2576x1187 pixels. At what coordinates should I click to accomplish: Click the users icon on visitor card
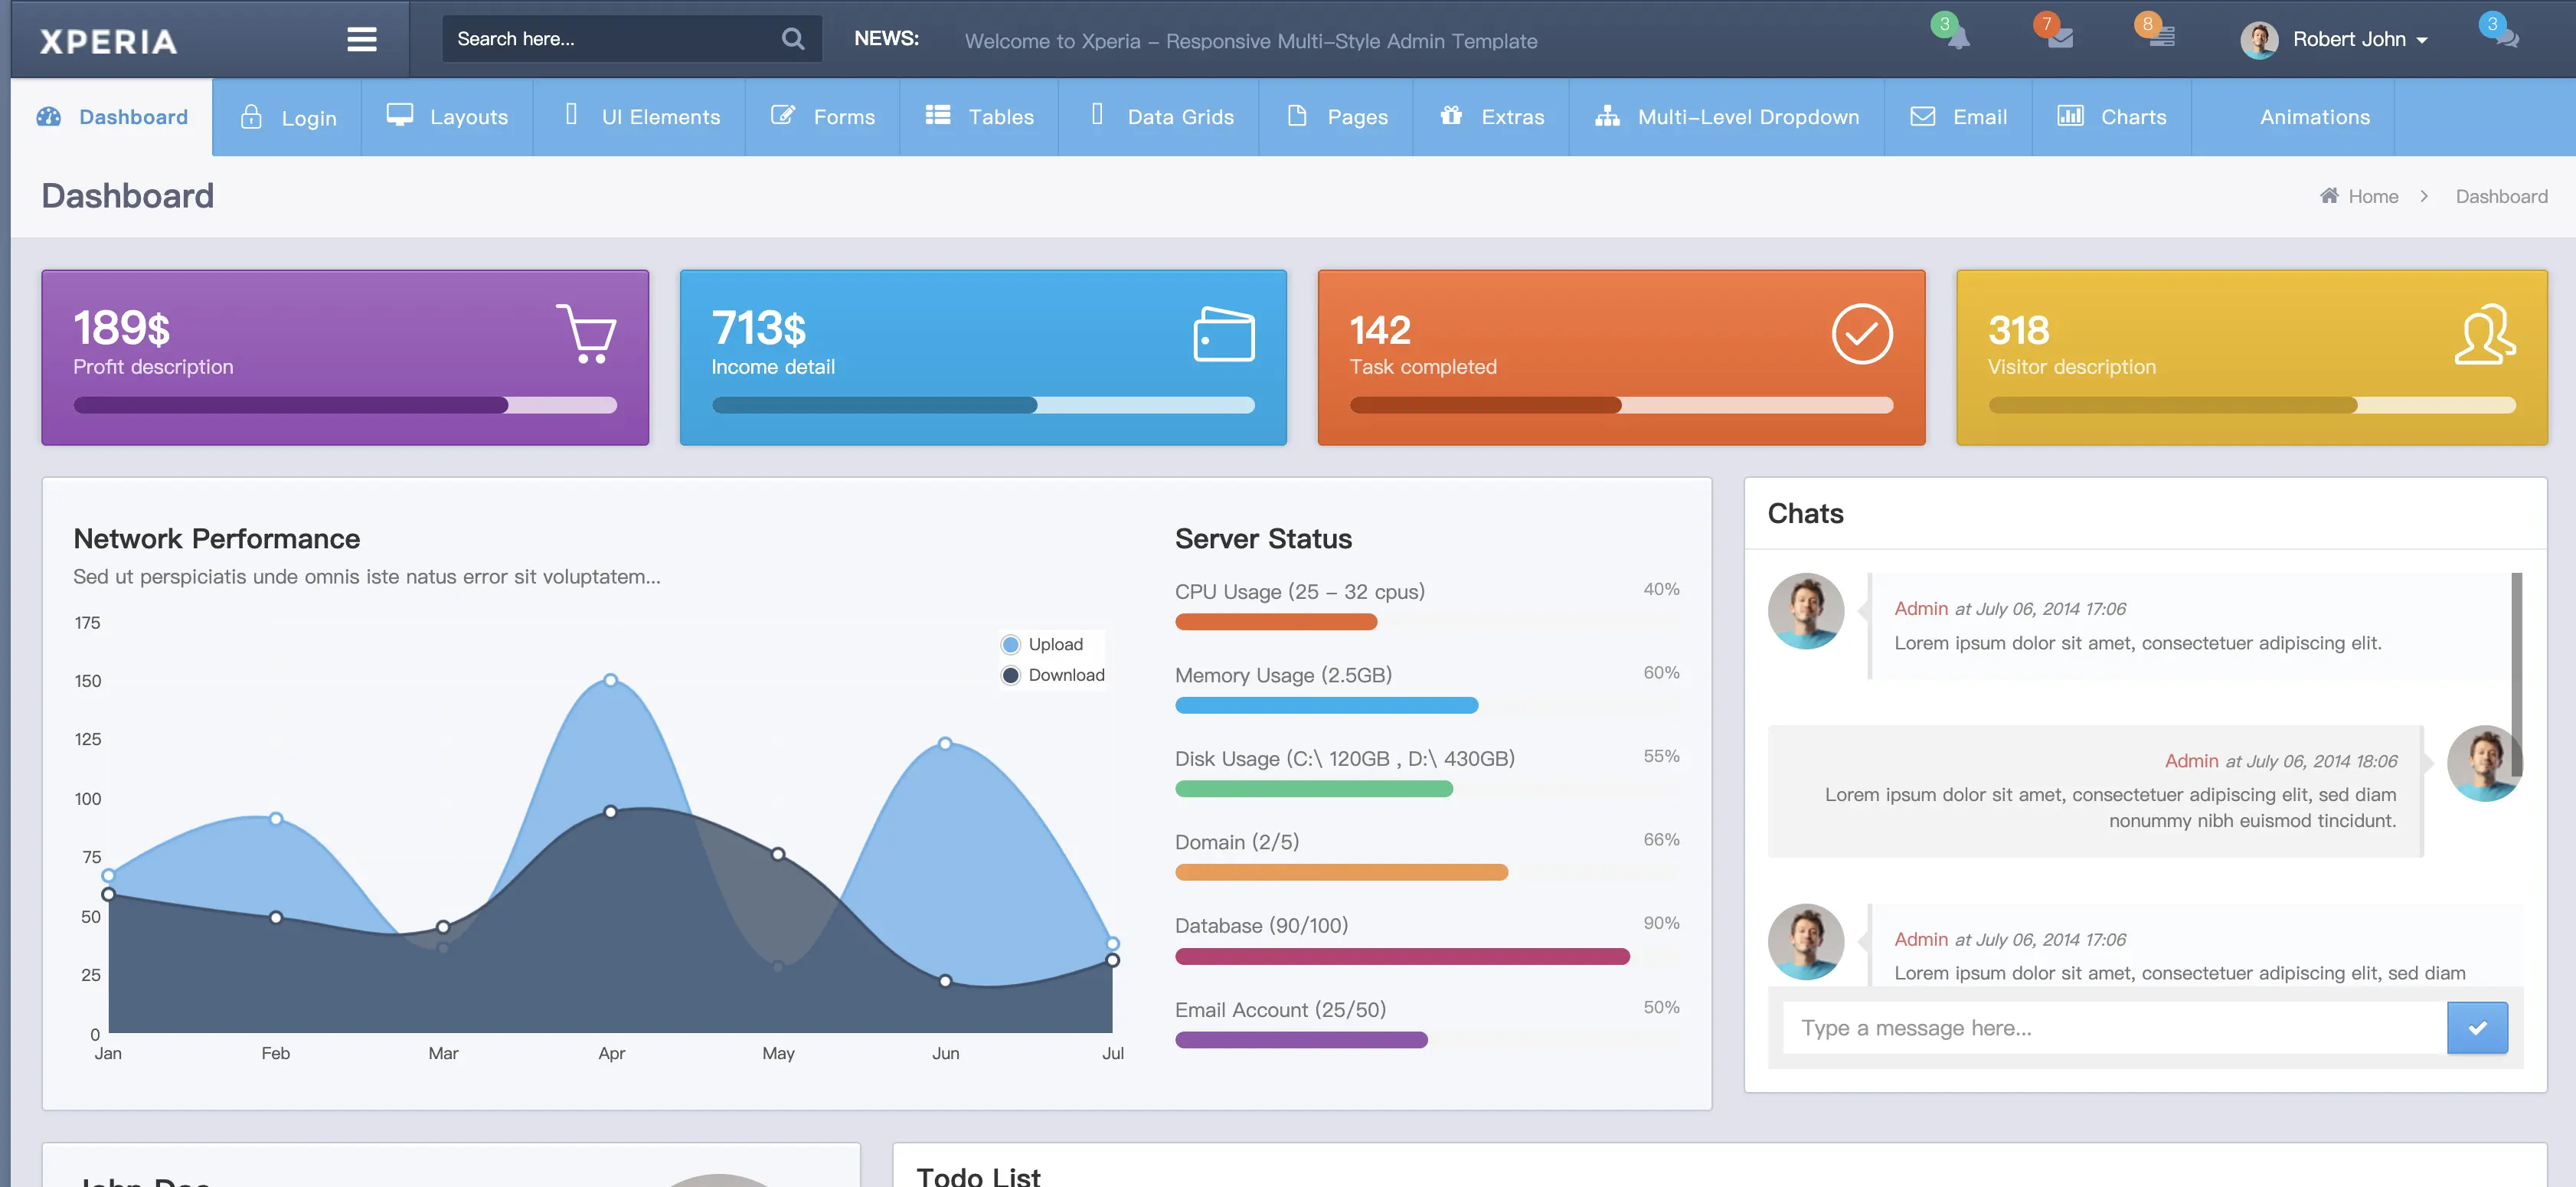coord(2485,334)
